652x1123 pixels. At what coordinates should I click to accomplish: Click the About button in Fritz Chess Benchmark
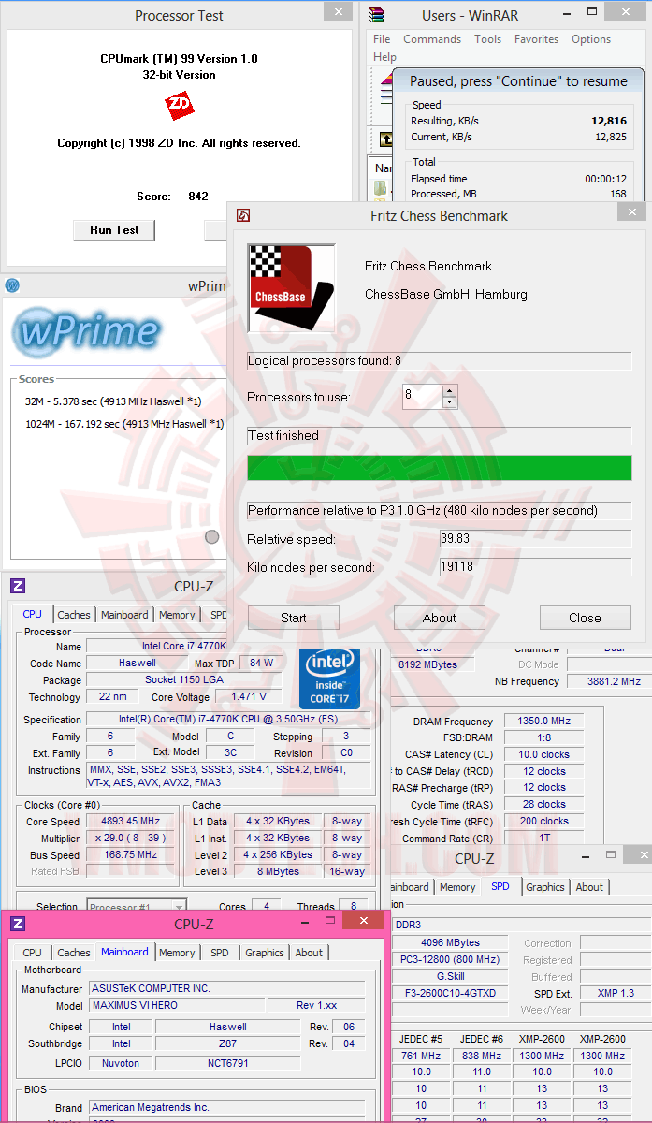coord(439,618)
